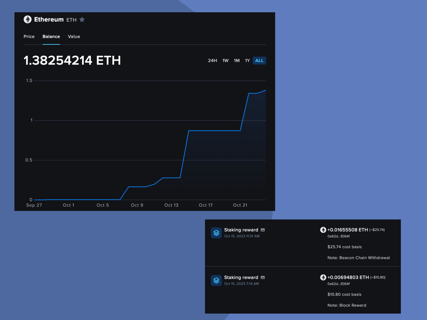The image size is (427, 320).
Task: Click the Block Reward note
Action: [347, 305]
